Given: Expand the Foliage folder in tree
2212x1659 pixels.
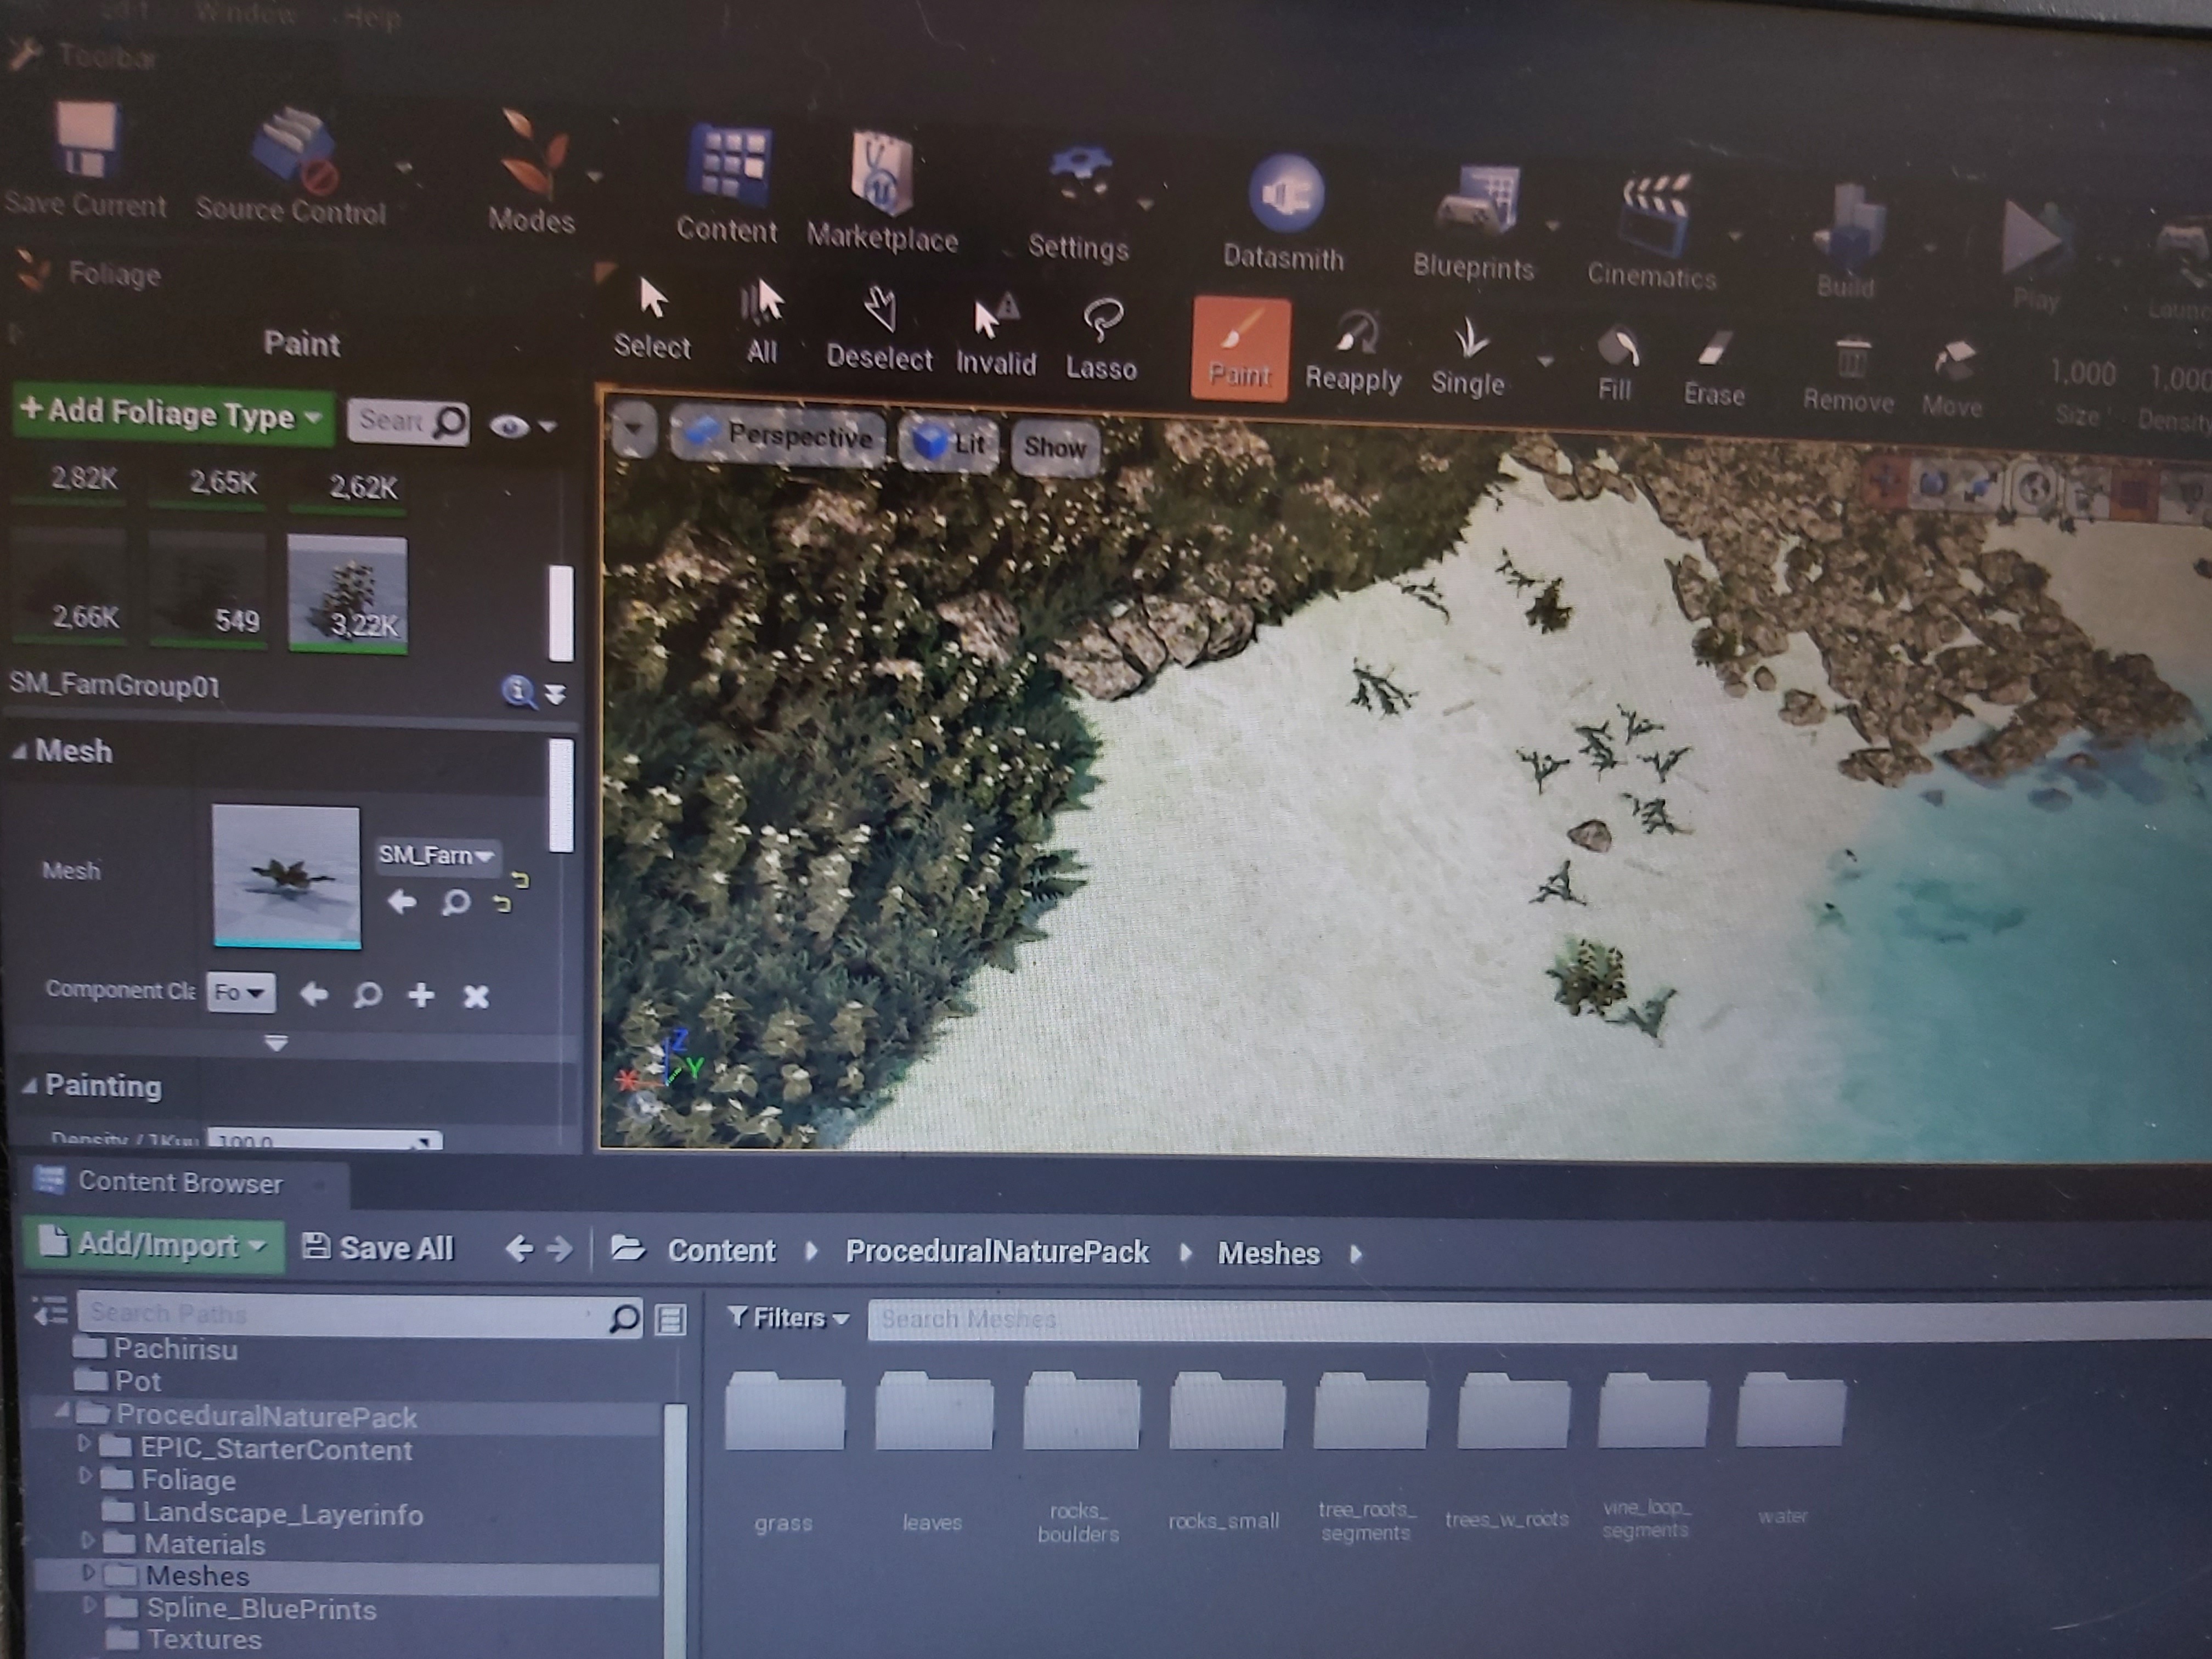Looking at the screenshot, I should click(x=85, y=1477).
